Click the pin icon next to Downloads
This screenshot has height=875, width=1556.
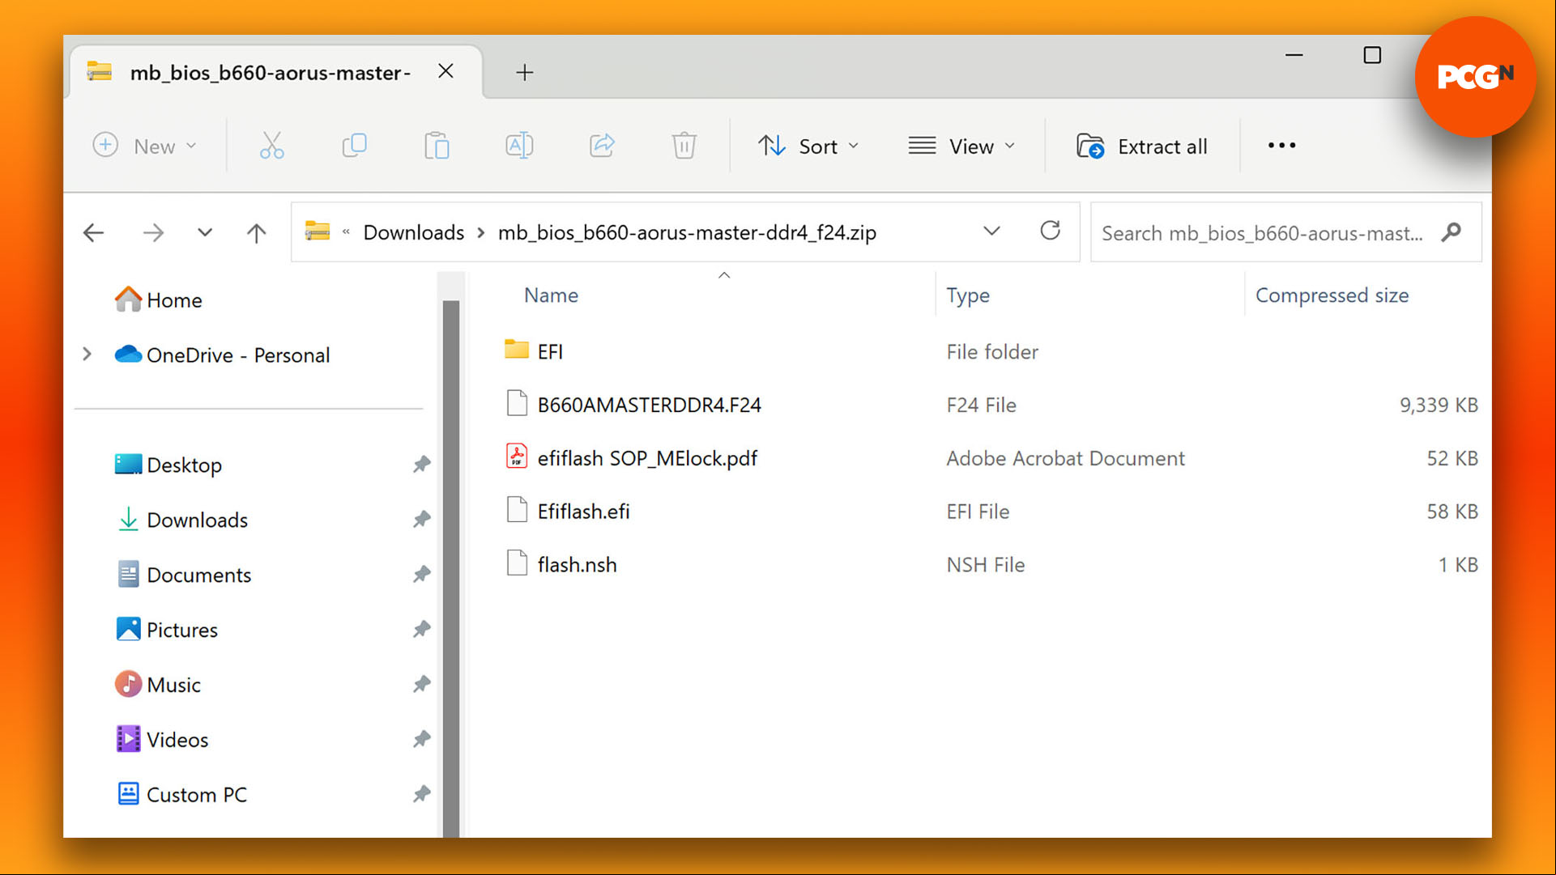click(421, 520)
